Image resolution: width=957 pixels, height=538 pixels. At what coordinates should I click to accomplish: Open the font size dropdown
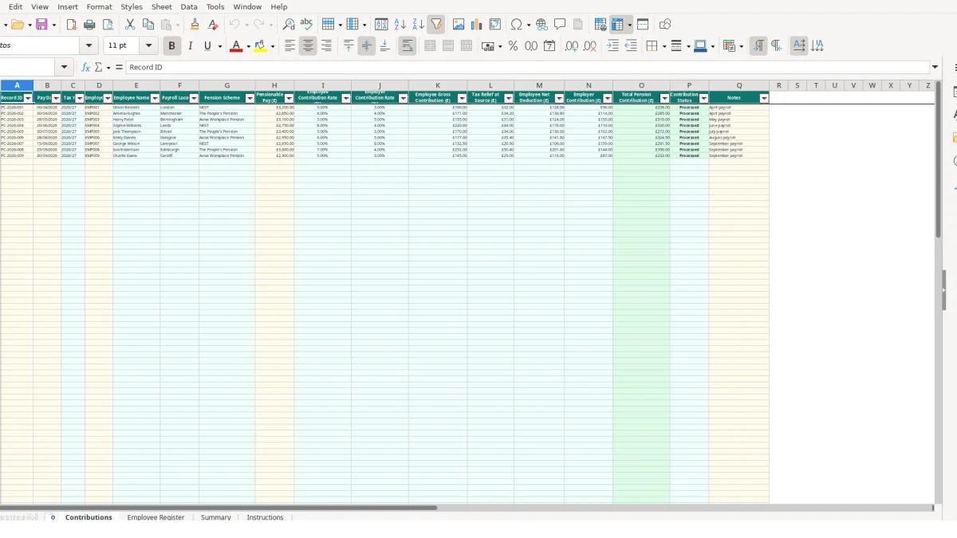point(148,46)
